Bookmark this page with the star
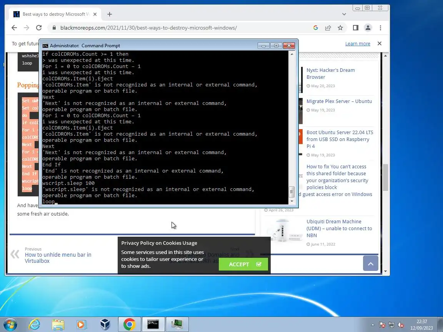This screenshot has height=332, width=443. (x=340, y=28)
